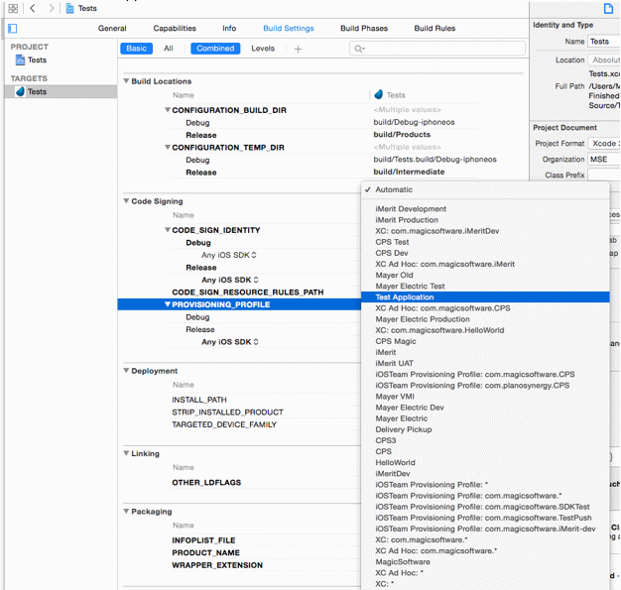621x590 pixels.
Task: Open the Project Format dropdown
Action: tap(604, 144)
